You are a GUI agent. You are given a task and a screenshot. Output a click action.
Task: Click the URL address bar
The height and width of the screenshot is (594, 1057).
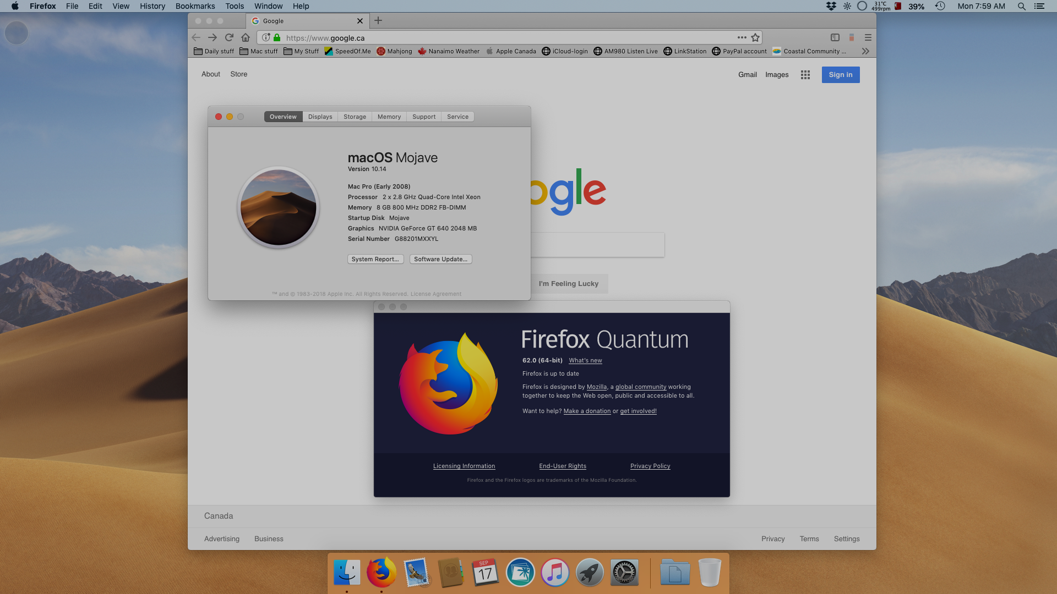point(495,38)
